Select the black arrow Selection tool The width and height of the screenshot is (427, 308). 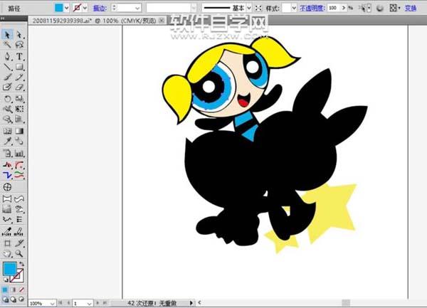point(7,35)
